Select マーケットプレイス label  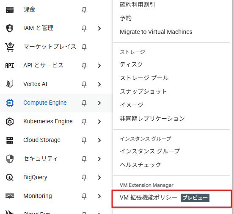coord(50,47)
